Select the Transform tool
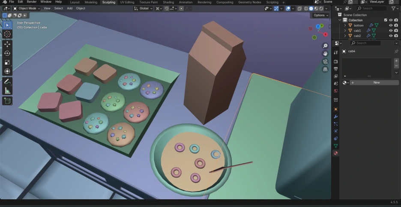The width and height of the screenshot is (401, 207). [x=7, y=72]
